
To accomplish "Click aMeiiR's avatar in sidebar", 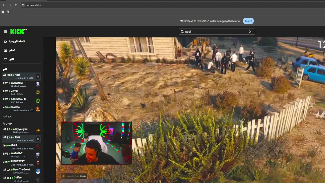I will click(x=38, y=147).
